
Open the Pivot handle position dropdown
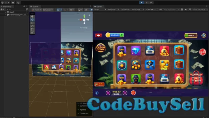click(x=37, y=10)
